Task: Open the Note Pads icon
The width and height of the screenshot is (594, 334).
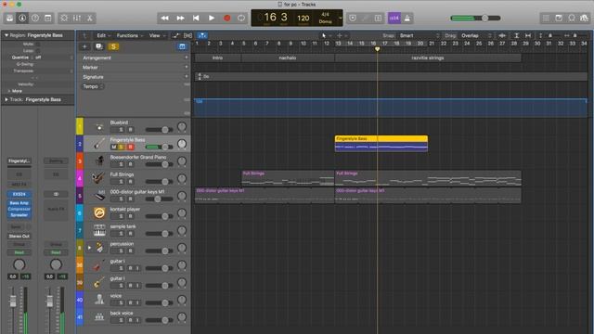Action: 559,18
